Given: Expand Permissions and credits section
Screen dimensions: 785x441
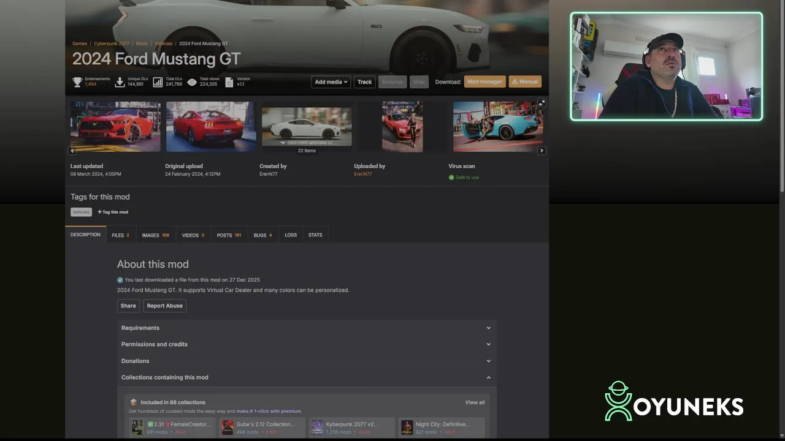Looking at the screenshot, I should click(307, 344).
